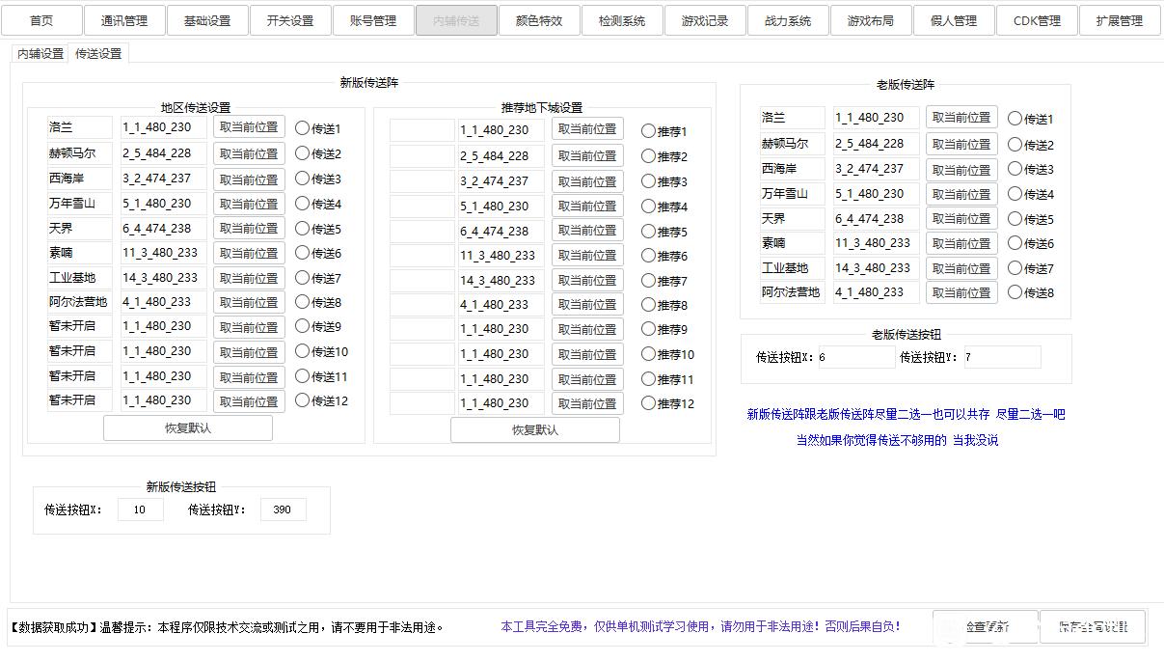This screenshot has width=1164, height=661.
Task: Click the 检查更新 button
Action: point(985,626)
